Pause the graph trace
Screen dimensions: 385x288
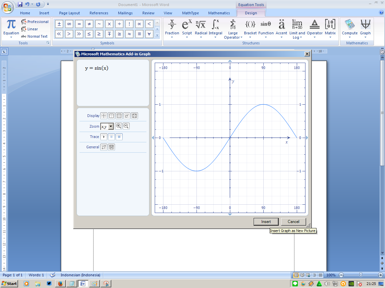(112, 137)
